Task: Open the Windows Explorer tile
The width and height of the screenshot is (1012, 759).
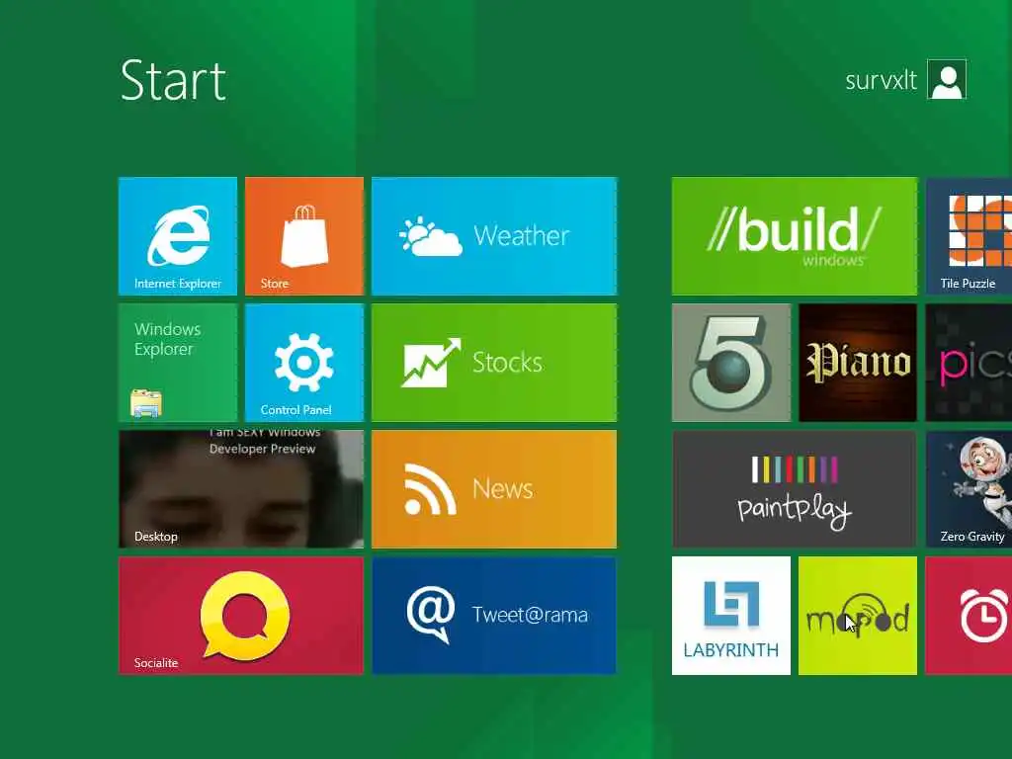Action: click(178, 363)
